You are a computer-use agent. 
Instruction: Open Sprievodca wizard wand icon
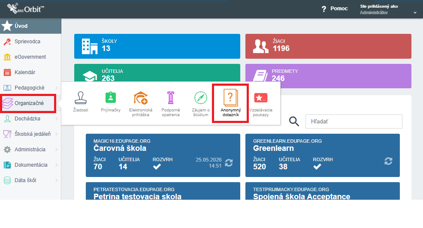pyautogui.click(x=7, y=42)
